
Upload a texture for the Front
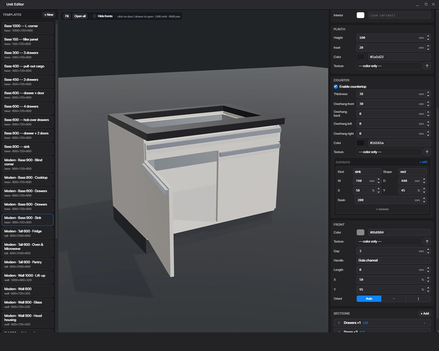[x=427, y=241]
